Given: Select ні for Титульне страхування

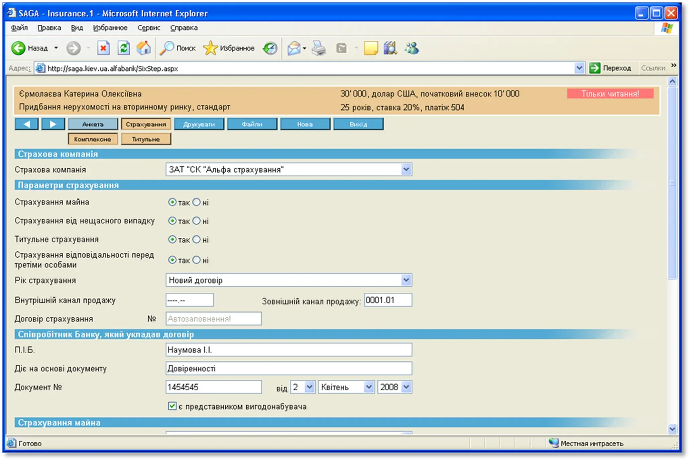Looking at the screenshot, I should tap(197, 240).
